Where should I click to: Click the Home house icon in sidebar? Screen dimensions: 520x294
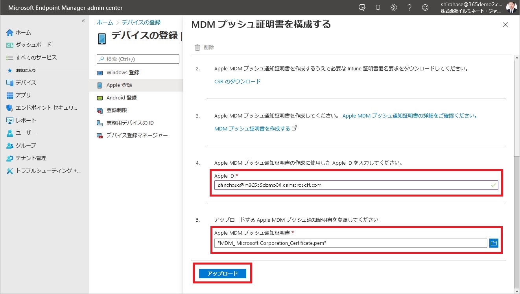[10, 32]
